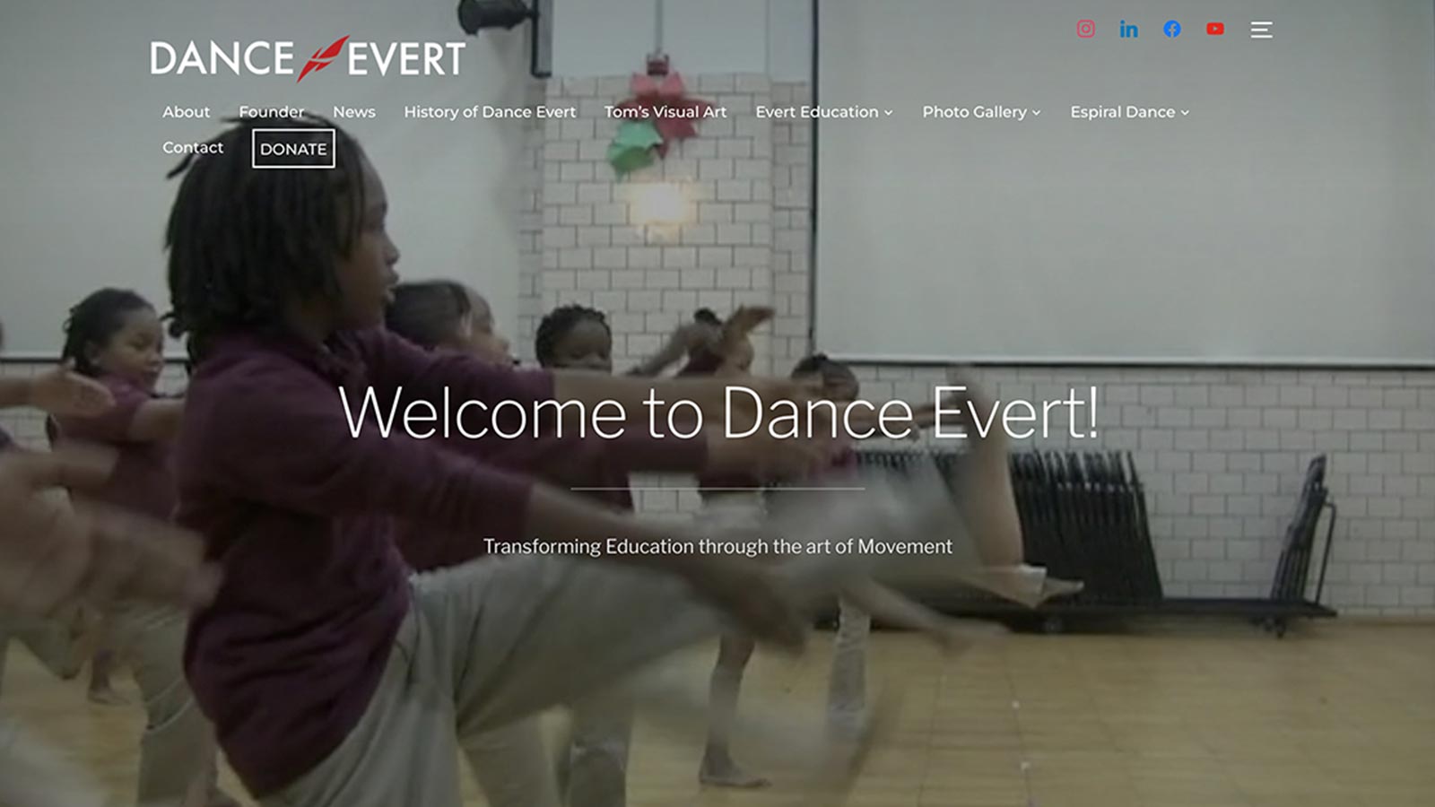Click the Transforming Education tagline text
This screenshot has width=1435, height=807.
(x=717, y=546)
